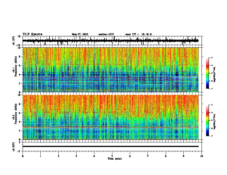
Task: Click the "1" tick on the time axis
Action: 40,156
